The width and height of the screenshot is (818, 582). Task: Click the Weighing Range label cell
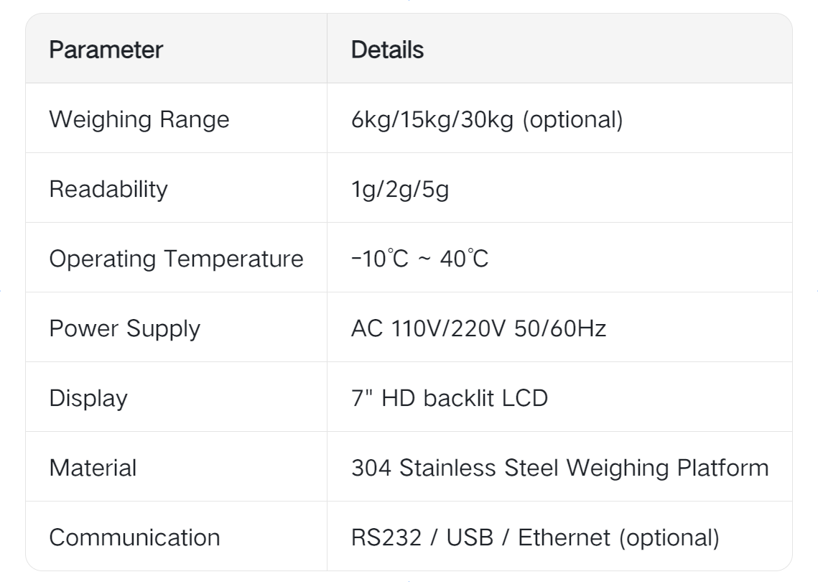139,119
